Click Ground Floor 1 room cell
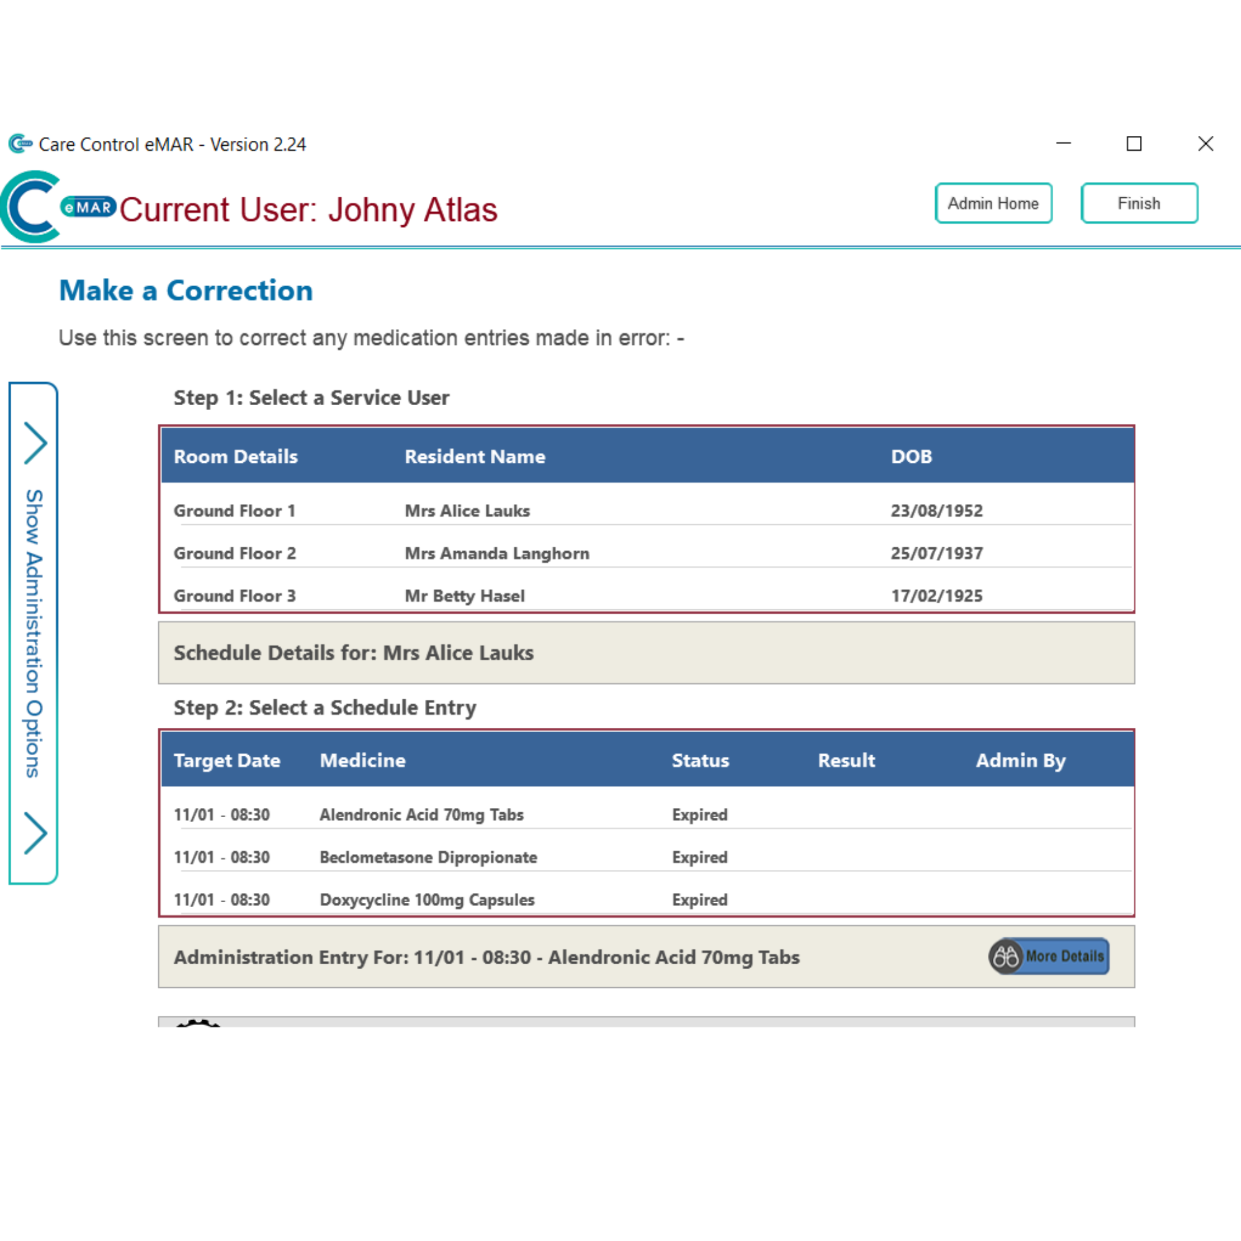Viewport: 1241px width, 1241px height. pyautogui.click(x=235, y=511)
